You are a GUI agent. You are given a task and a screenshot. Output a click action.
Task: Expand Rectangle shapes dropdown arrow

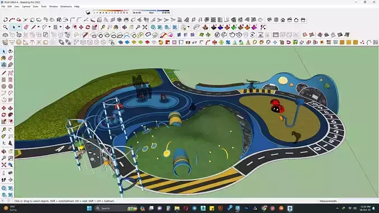point(61,27)
